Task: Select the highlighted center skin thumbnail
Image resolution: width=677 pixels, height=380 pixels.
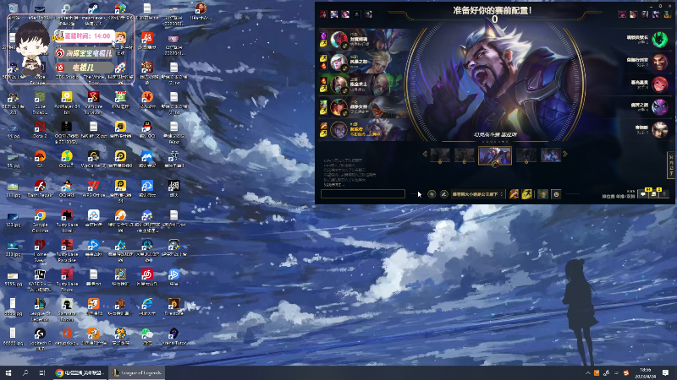Action: point(495,155)
